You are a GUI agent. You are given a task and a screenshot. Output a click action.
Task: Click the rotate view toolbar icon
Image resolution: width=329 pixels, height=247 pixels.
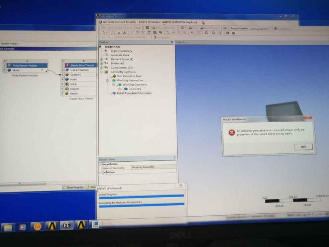167,33
